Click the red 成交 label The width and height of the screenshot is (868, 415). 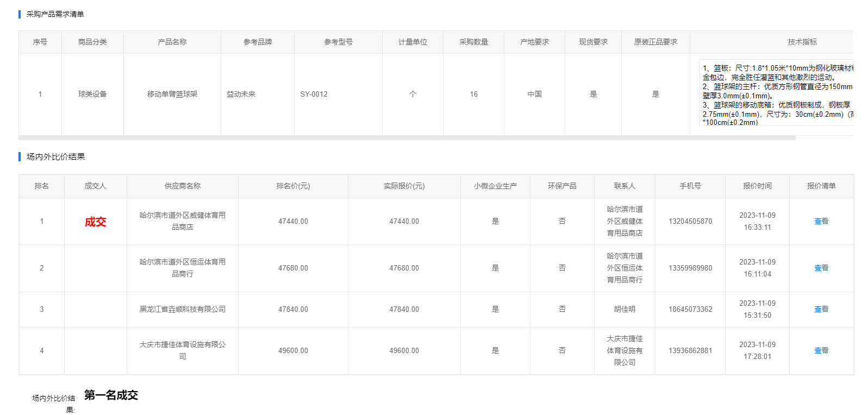tap(95, 222)
